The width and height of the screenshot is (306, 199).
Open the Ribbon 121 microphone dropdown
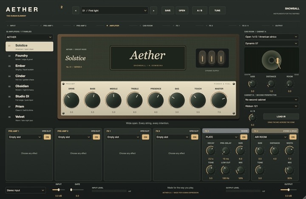272,106
